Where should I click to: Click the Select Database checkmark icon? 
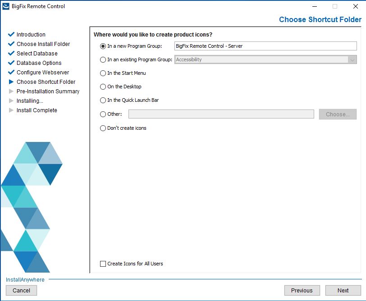tap(11, 53)
